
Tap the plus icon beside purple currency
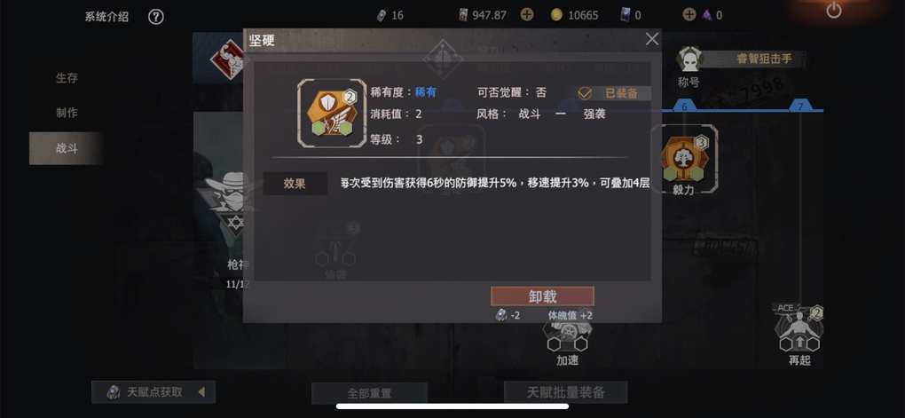(x=689, y=15)
